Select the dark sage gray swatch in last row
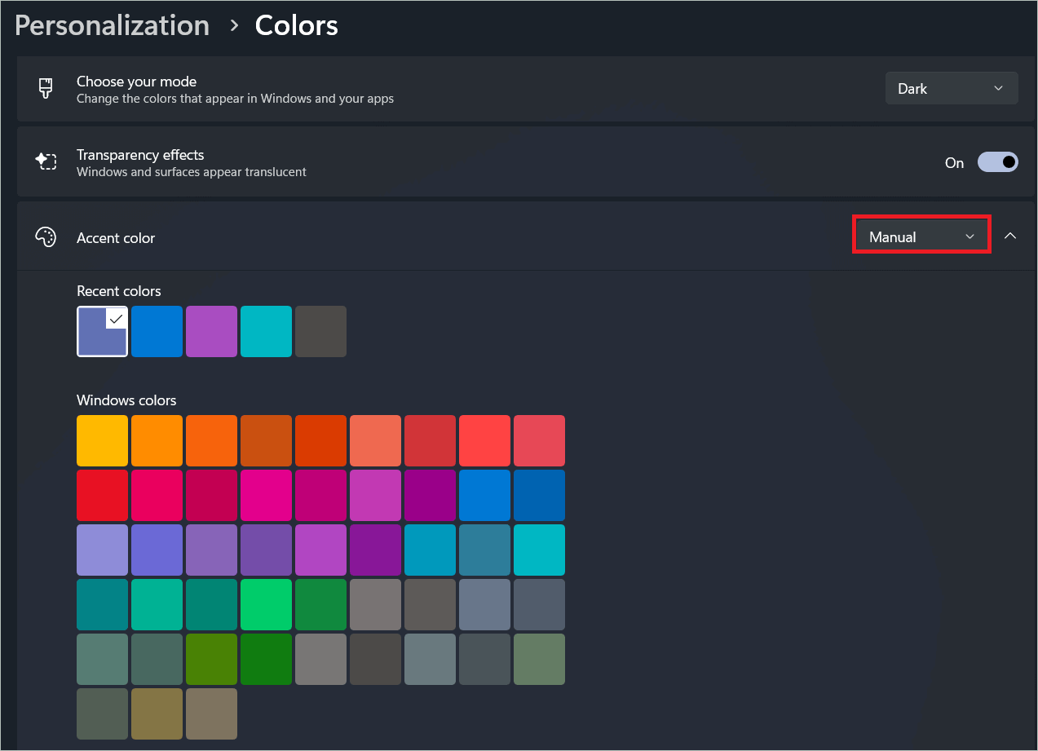This screenshot has width=1038, height=751. pos(102,713)
